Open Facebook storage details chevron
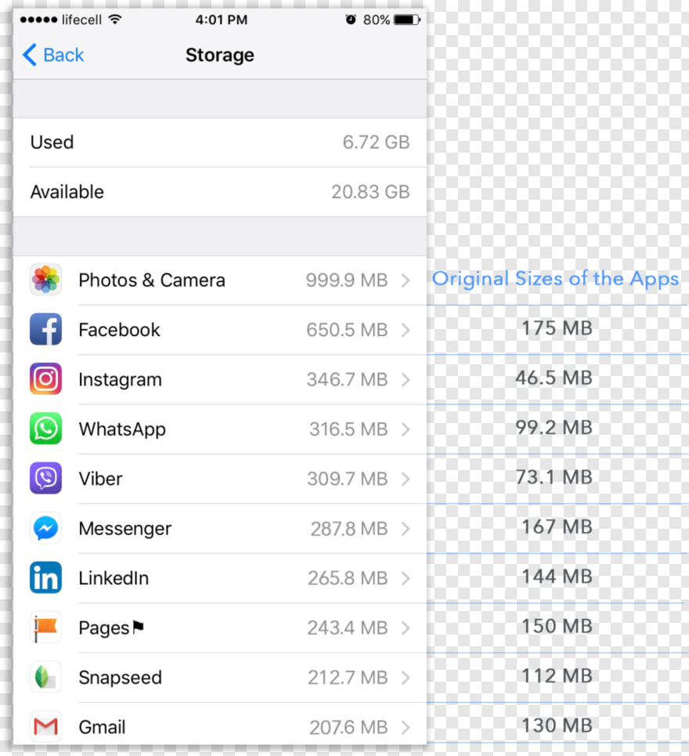The height and width of the screenshot is (756, 689). (x=406, y=331)
